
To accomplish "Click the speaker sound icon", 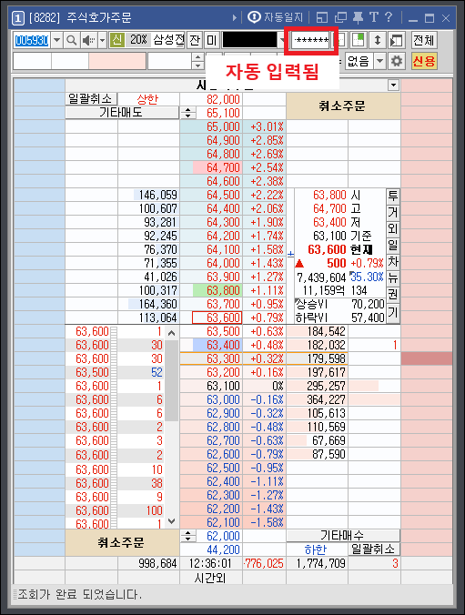I will click(x=88, y=40).
